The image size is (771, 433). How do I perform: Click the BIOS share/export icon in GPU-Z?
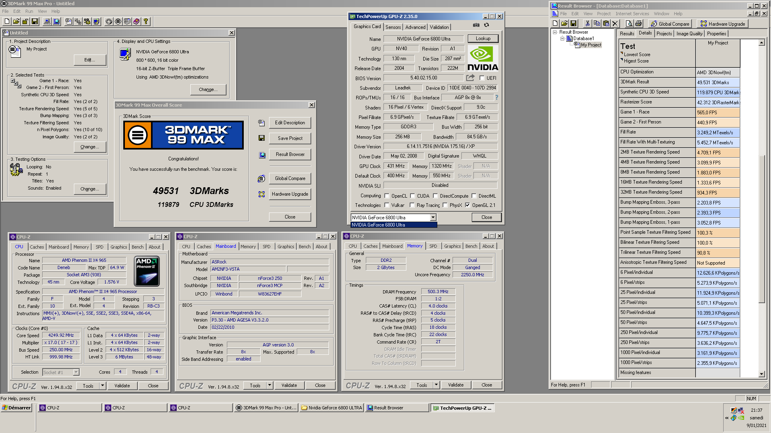click(470, 78)
